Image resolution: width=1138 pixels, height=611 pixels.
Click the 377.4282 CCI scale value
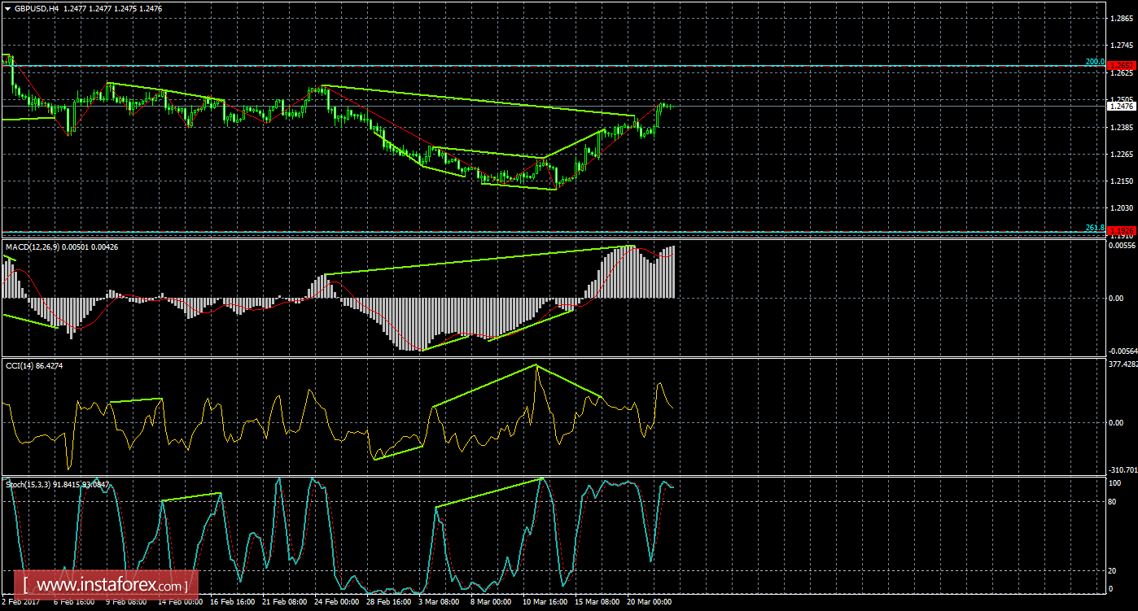coord(1122,364)
